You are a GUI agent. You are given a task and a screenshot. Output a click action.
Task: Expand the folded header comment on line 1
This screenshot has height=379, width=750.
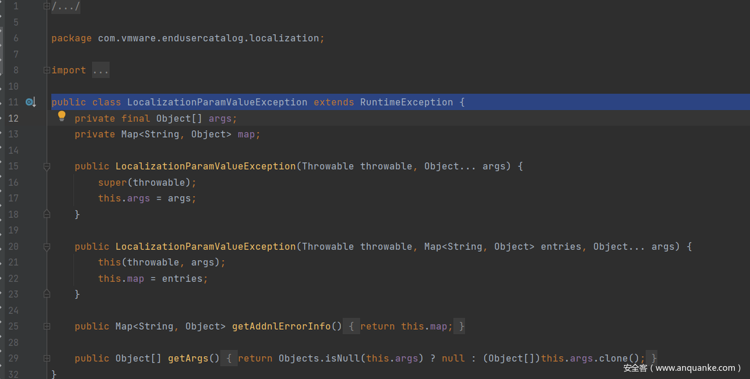pos(47,6)
